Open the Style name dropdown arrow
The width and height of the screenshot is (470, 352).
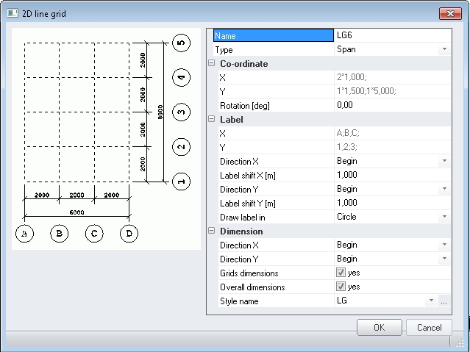[x=431, y=301]
